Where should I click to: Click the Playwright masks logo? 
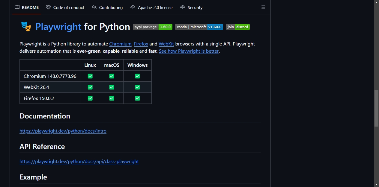pyautogui.click(x=26, y=27)
